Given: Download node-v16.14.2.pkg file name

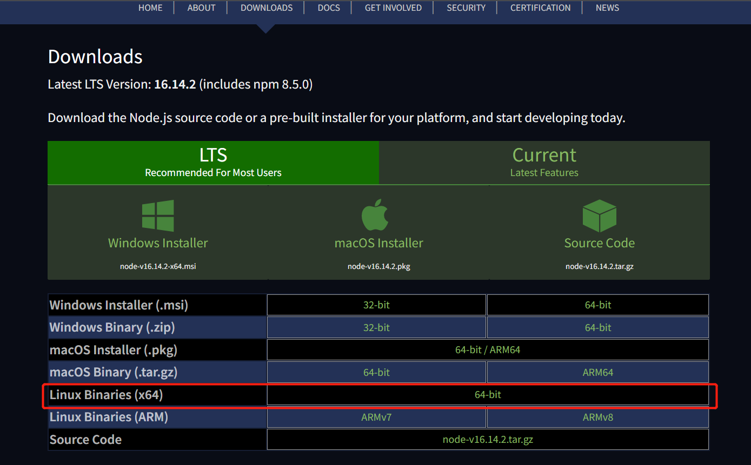Looking at the screenshot, I should 378,266.
